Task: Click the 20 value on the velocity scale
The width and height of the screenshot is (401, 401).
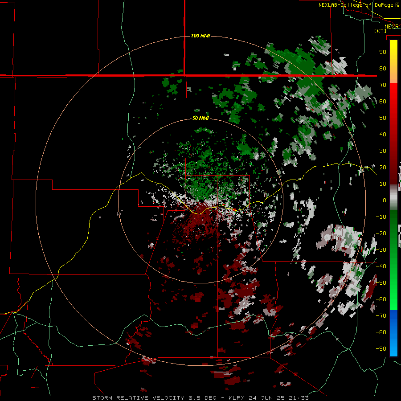Action: pos(383,167)
